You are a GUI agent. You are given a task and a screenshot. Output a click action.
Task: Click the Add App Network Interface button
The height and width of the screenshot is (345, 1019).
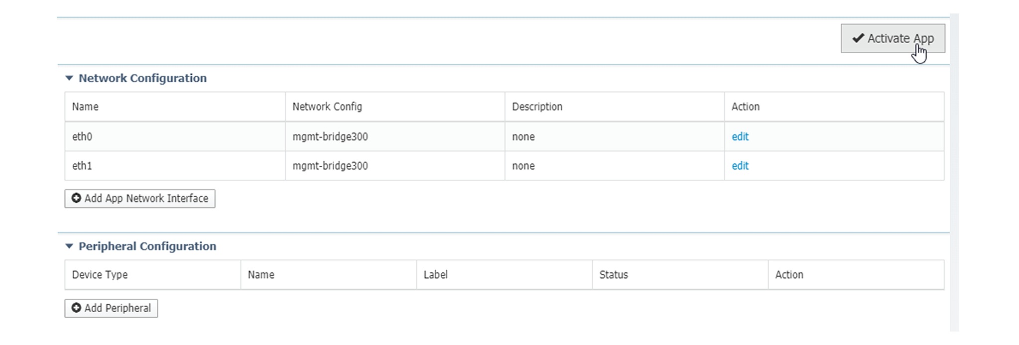click(x=139, y=198)
